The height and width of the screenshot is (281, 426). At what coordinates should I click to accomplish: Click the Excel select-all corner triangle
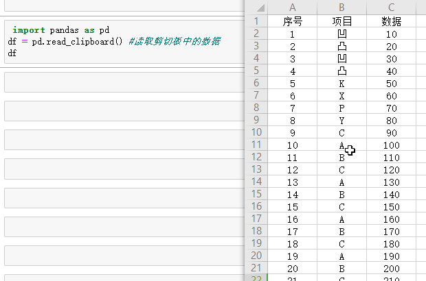(x=260, y=8)
